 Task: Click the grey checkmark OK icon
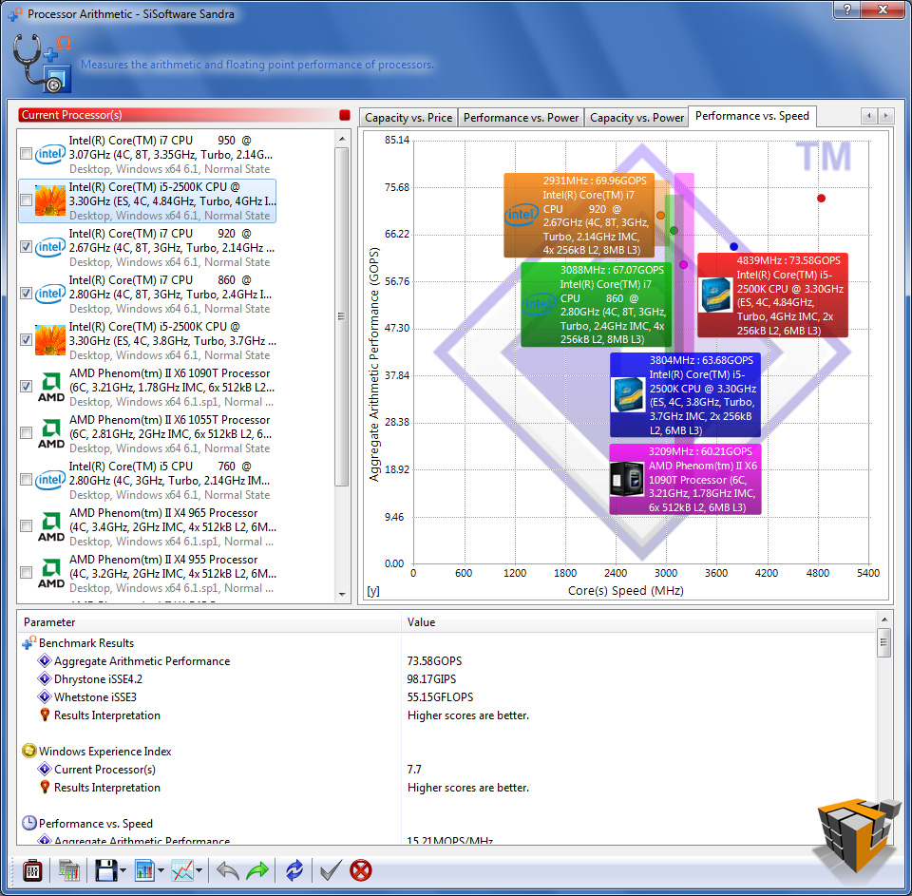point(331,870)
